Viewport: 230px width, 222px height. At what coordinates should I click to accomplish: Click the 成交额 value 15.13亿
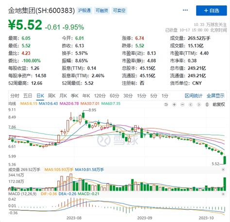pyautogui.click(x=196, y=46)
